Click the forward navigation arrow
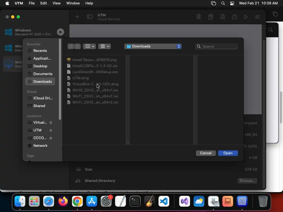The height and width of the screenshot is (212, 283). (77, 46)
